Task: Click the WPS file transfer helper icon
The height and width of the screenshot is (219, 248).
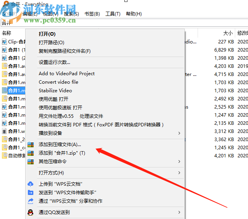Action: [31, 192]
